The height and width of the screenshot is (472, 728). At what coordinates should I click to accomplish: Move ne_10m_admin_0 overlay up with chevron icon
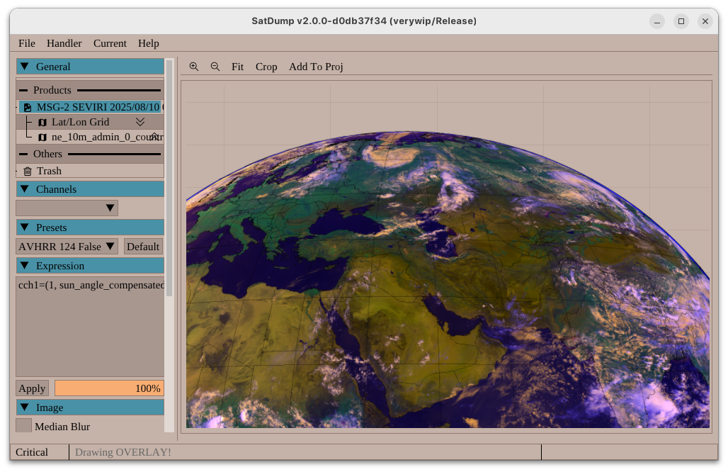[x=154, y=137]
